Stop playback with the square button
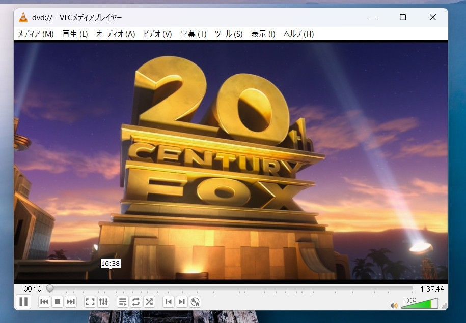The image size is (466, 323). click(x=58, y=302)
